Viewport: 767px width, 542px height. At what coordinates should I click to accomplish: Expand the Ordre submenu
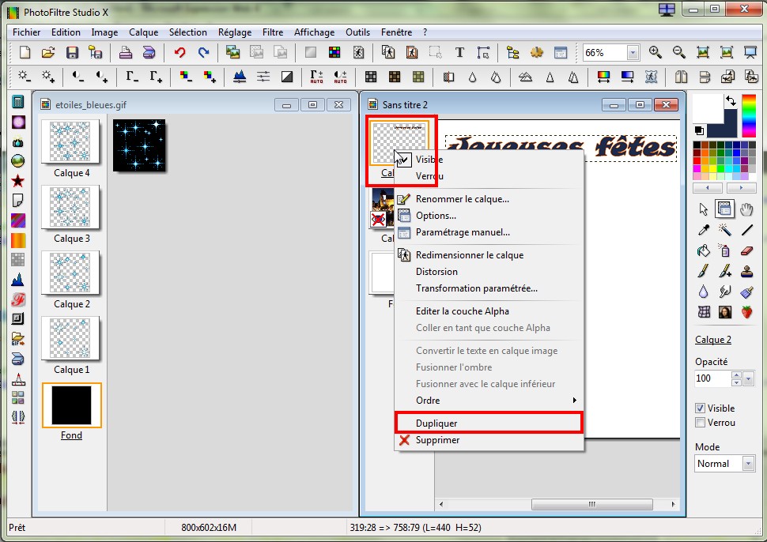pyautogui.click(x=489, y=401)
